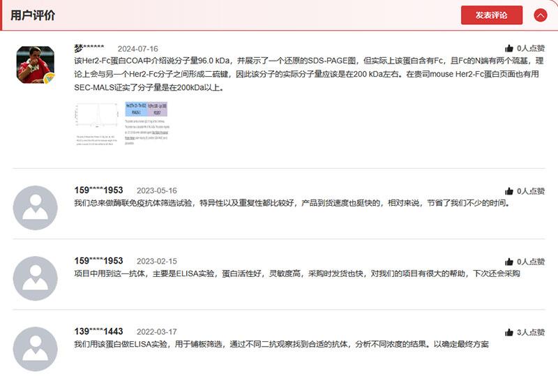This screenshot has height=376, width=558.
Task: Click the default avatar beside the 2023-02-15 review
Action: [35, 278]
